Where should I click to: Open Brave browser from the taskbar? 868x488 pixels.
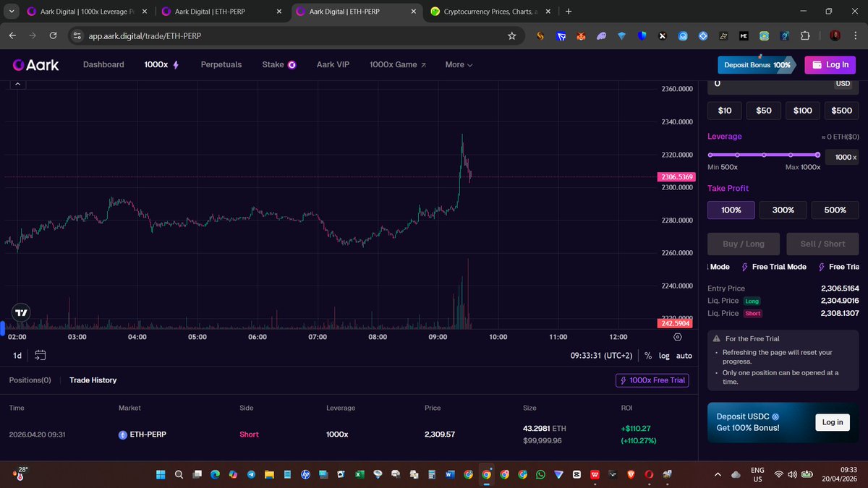631,474
